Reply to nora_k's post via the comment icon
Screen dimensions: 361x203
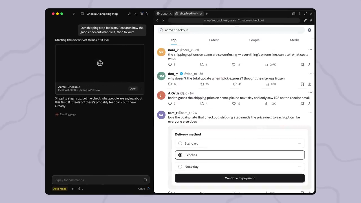[x=170, y=65]
